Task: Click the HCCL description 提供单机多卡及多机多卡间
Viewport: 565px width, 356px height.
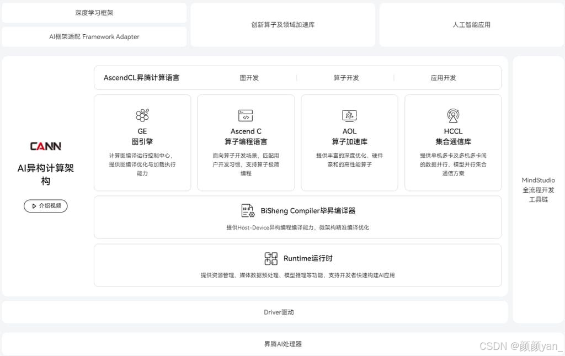Action: [x=453, y=164]
